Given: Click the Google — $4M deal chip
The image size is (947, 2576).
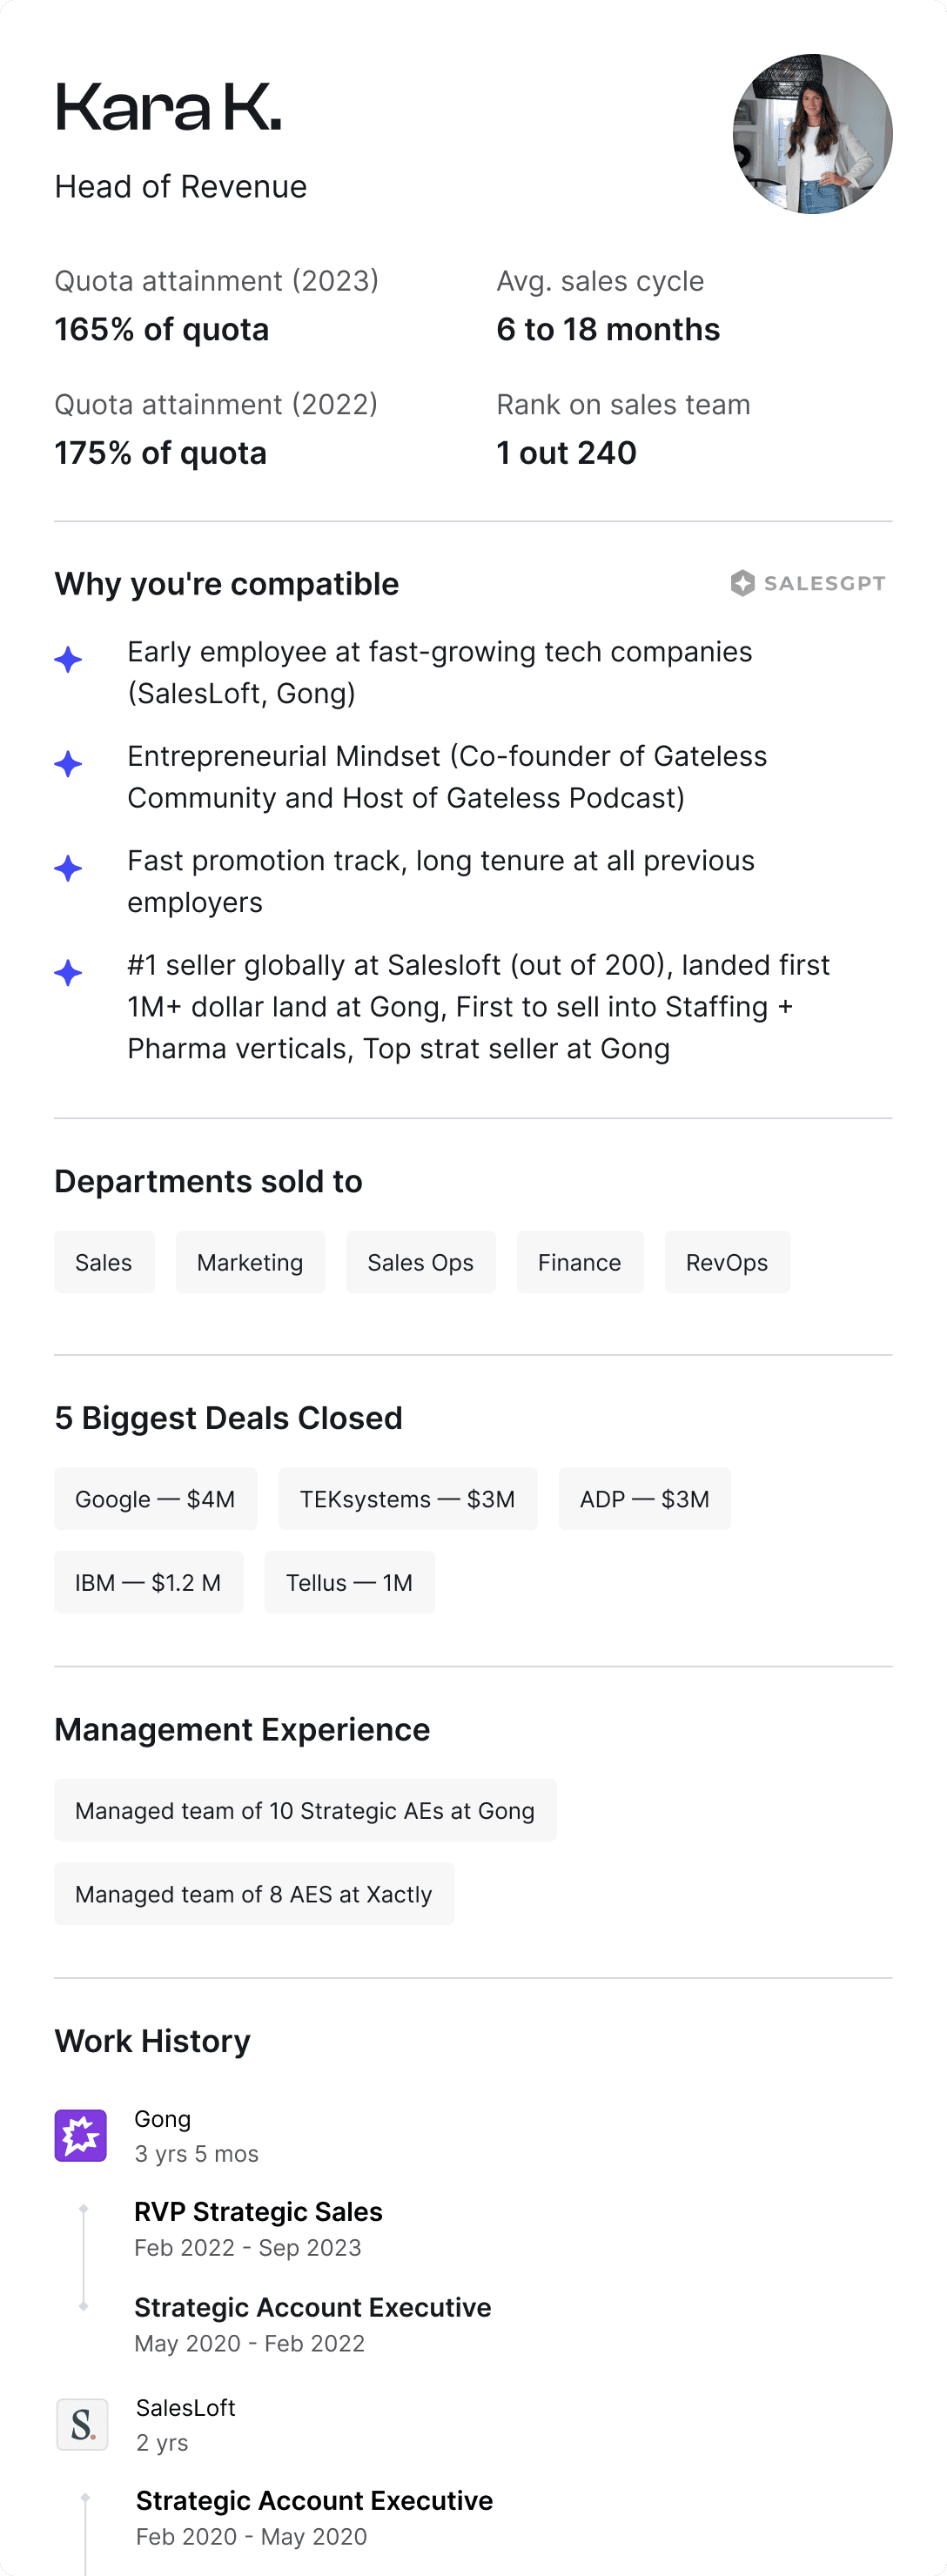Looking at the screenshot, I should tap(155, 1499).
